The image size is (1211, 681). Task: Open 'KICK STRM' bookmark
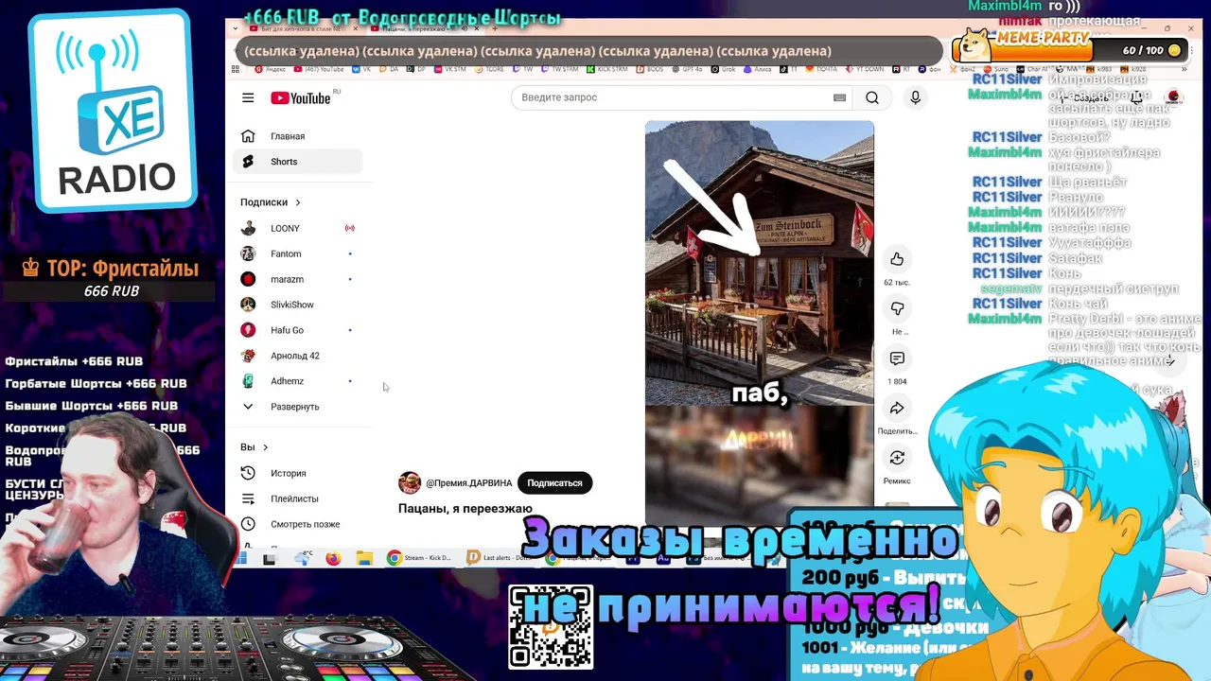tap(607, 69)
